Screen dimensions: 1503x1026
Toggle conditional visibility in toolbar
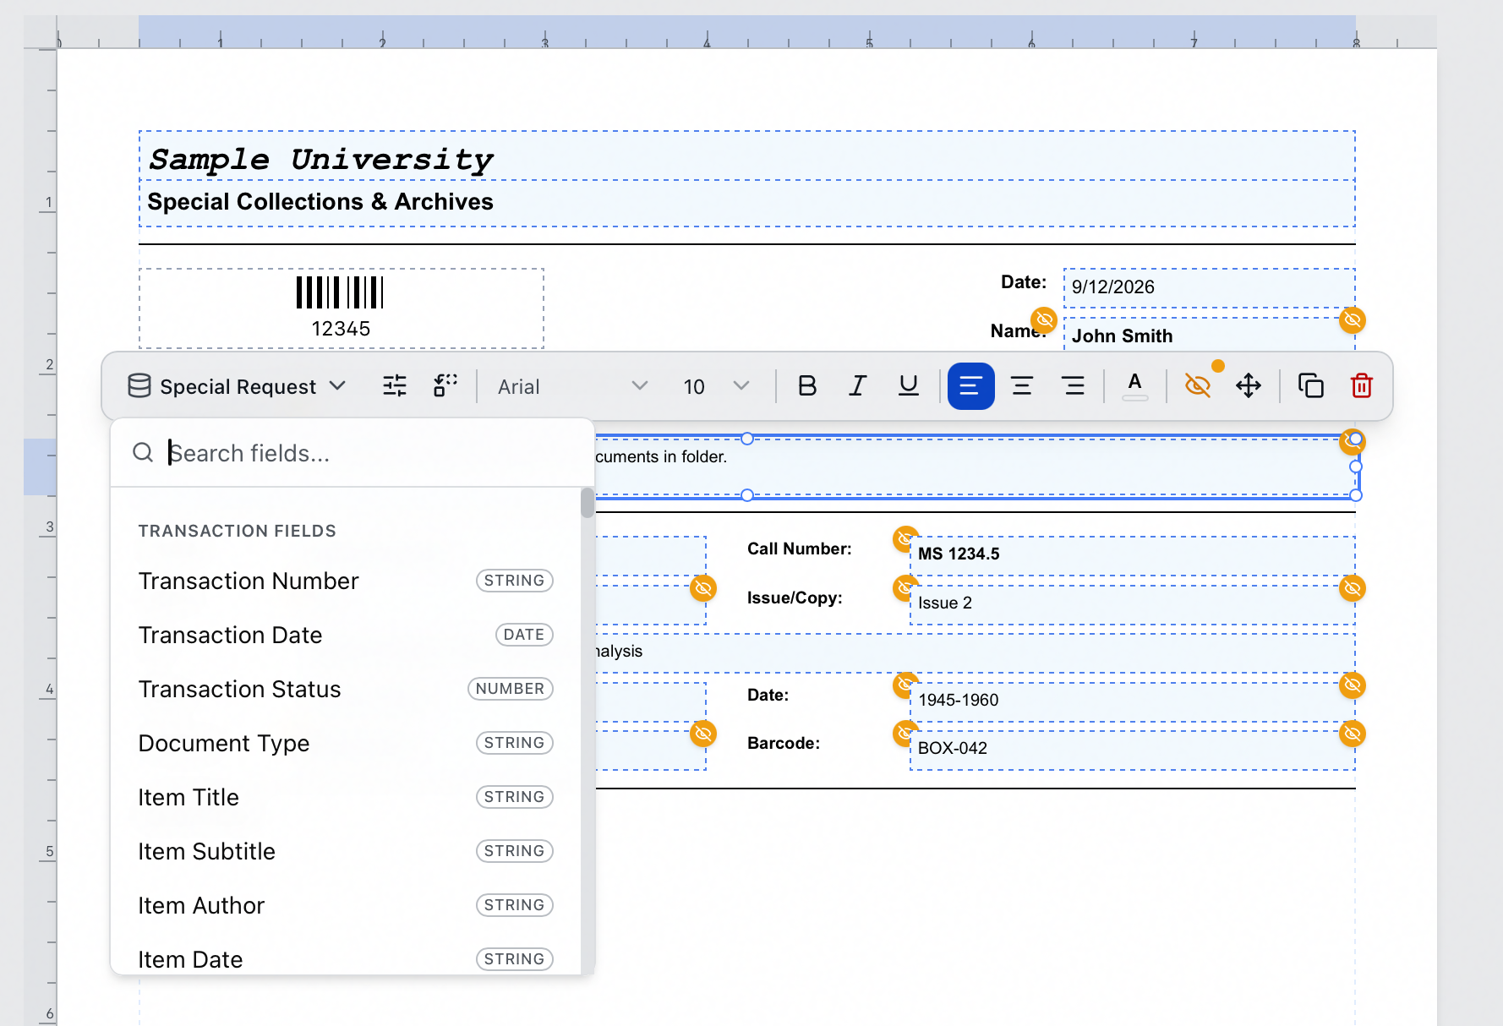(x=1198, y=386)
